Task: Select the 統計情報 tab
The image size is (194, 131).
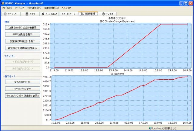Action: coord(88,14)
